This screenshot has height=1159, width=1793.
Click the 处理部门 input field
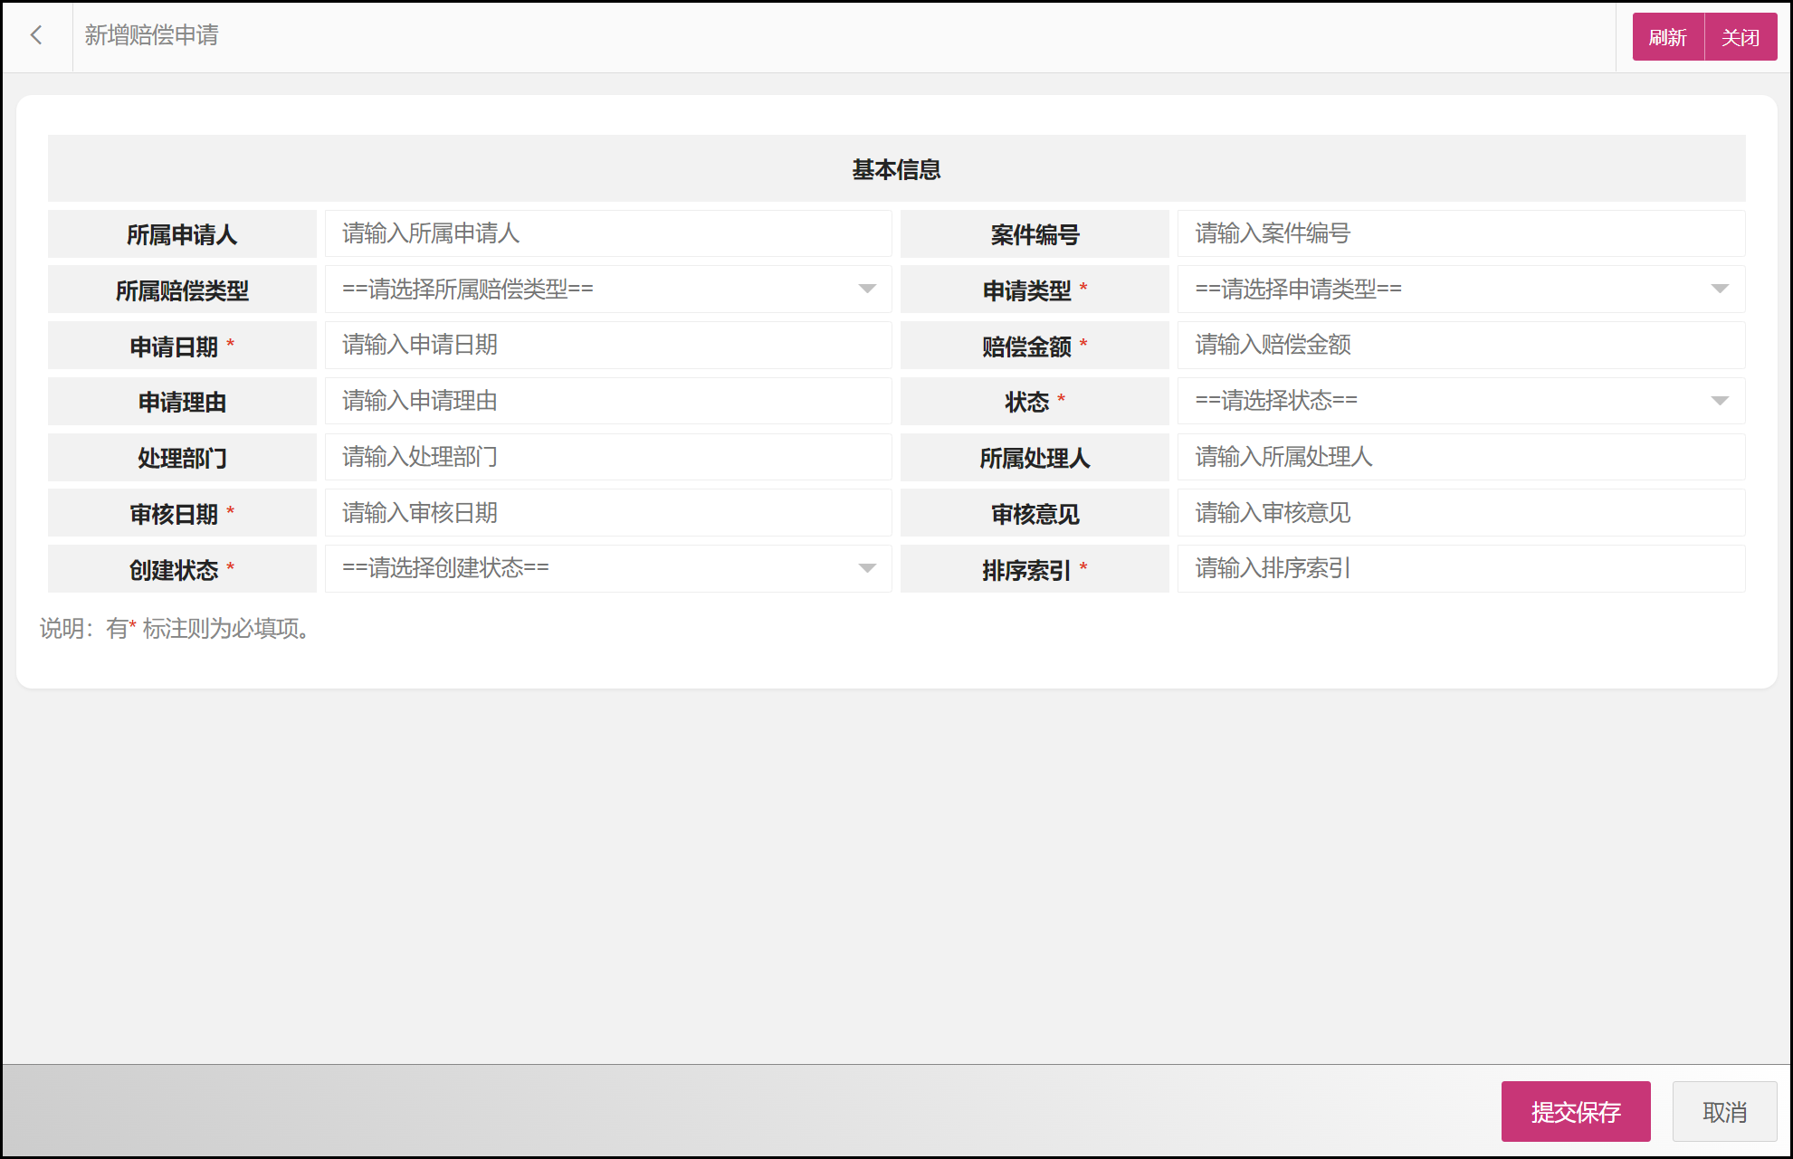coord(607,457)
